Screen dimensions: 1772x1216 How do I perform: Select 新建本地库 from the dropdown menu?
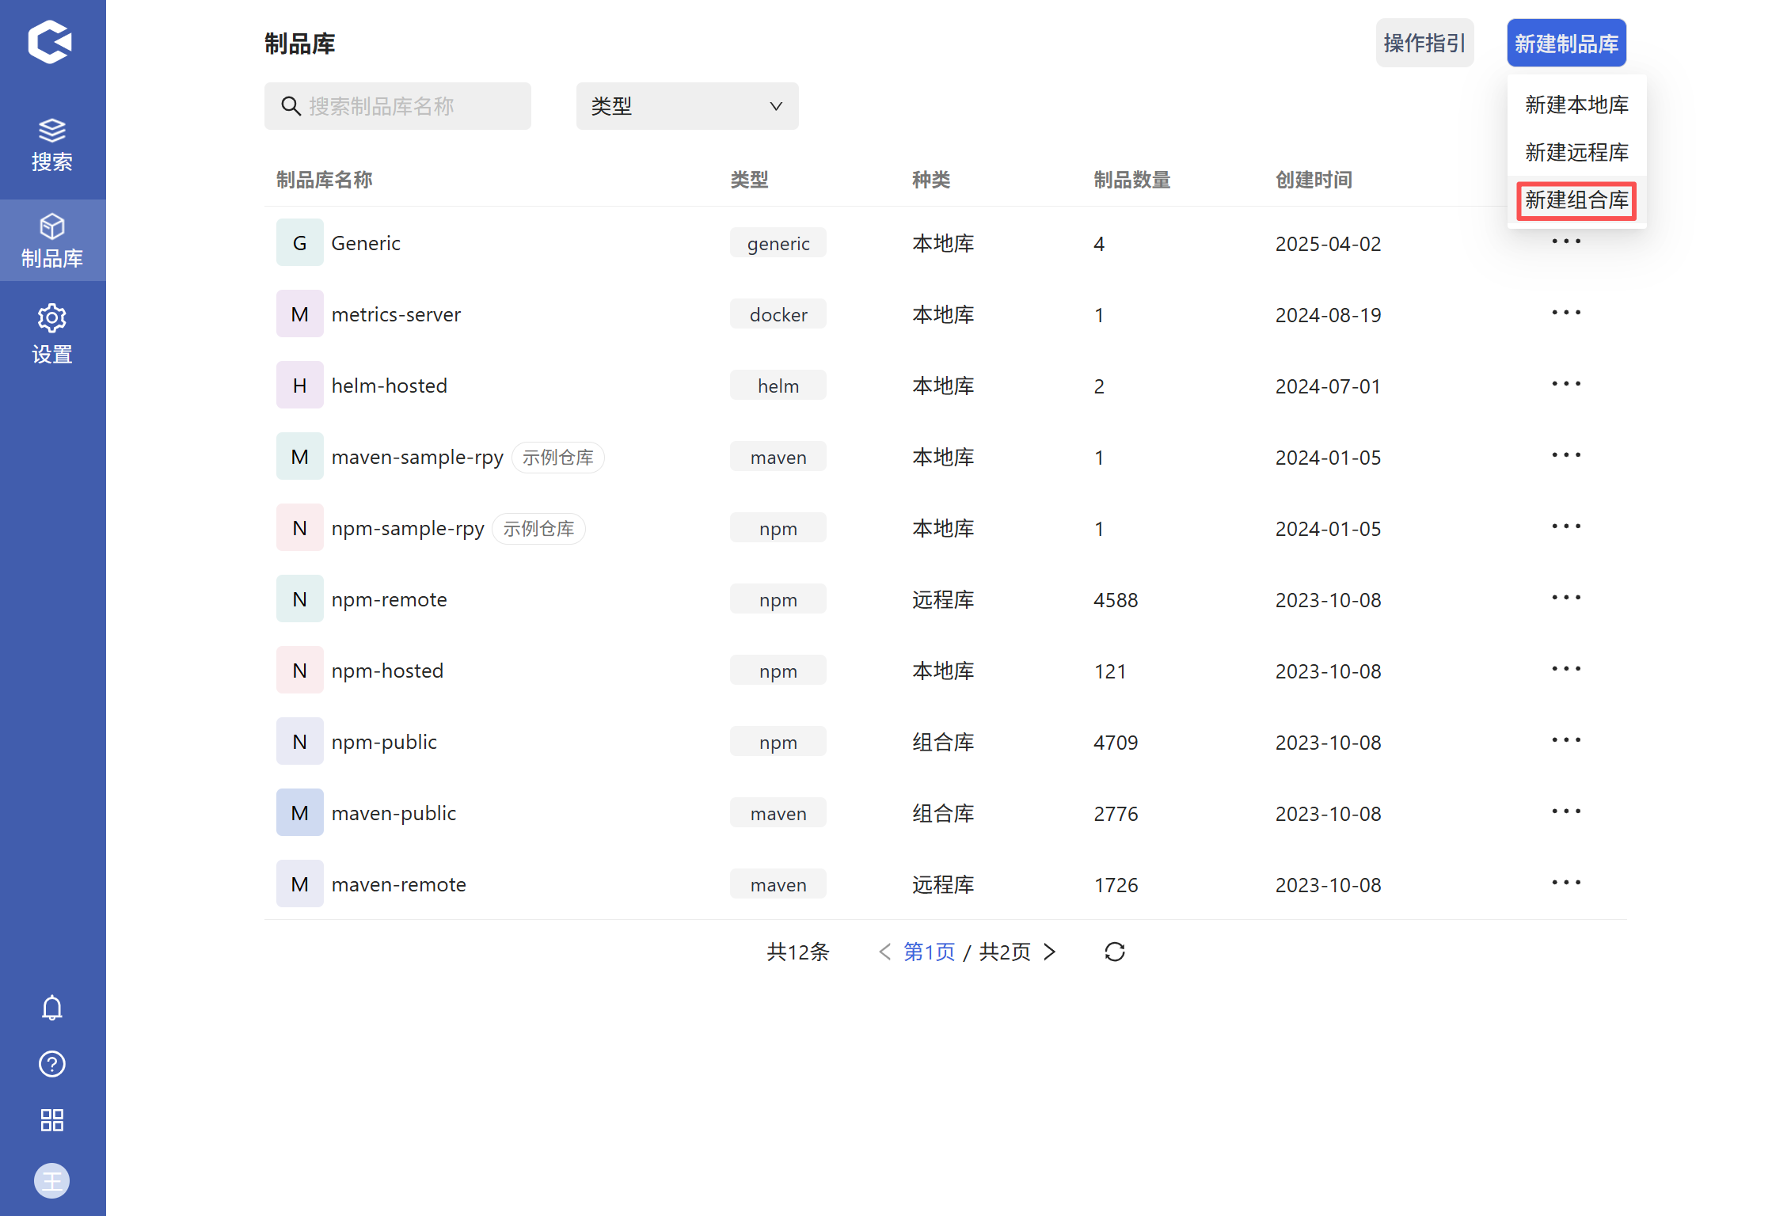pyautogui.click(x=1576, y=104)
